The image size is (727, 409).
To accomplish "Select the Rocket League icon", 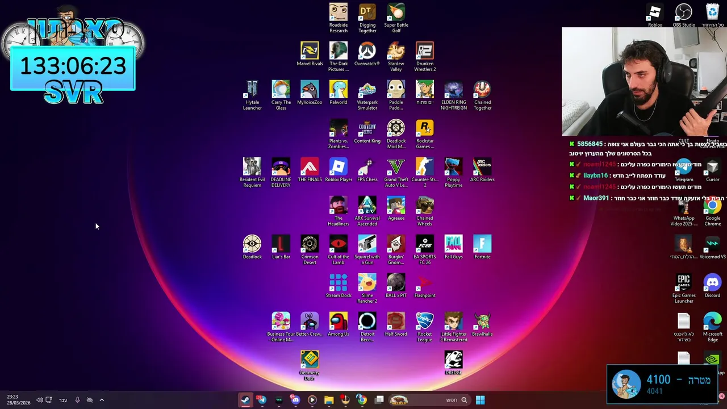I will point(425,327).
